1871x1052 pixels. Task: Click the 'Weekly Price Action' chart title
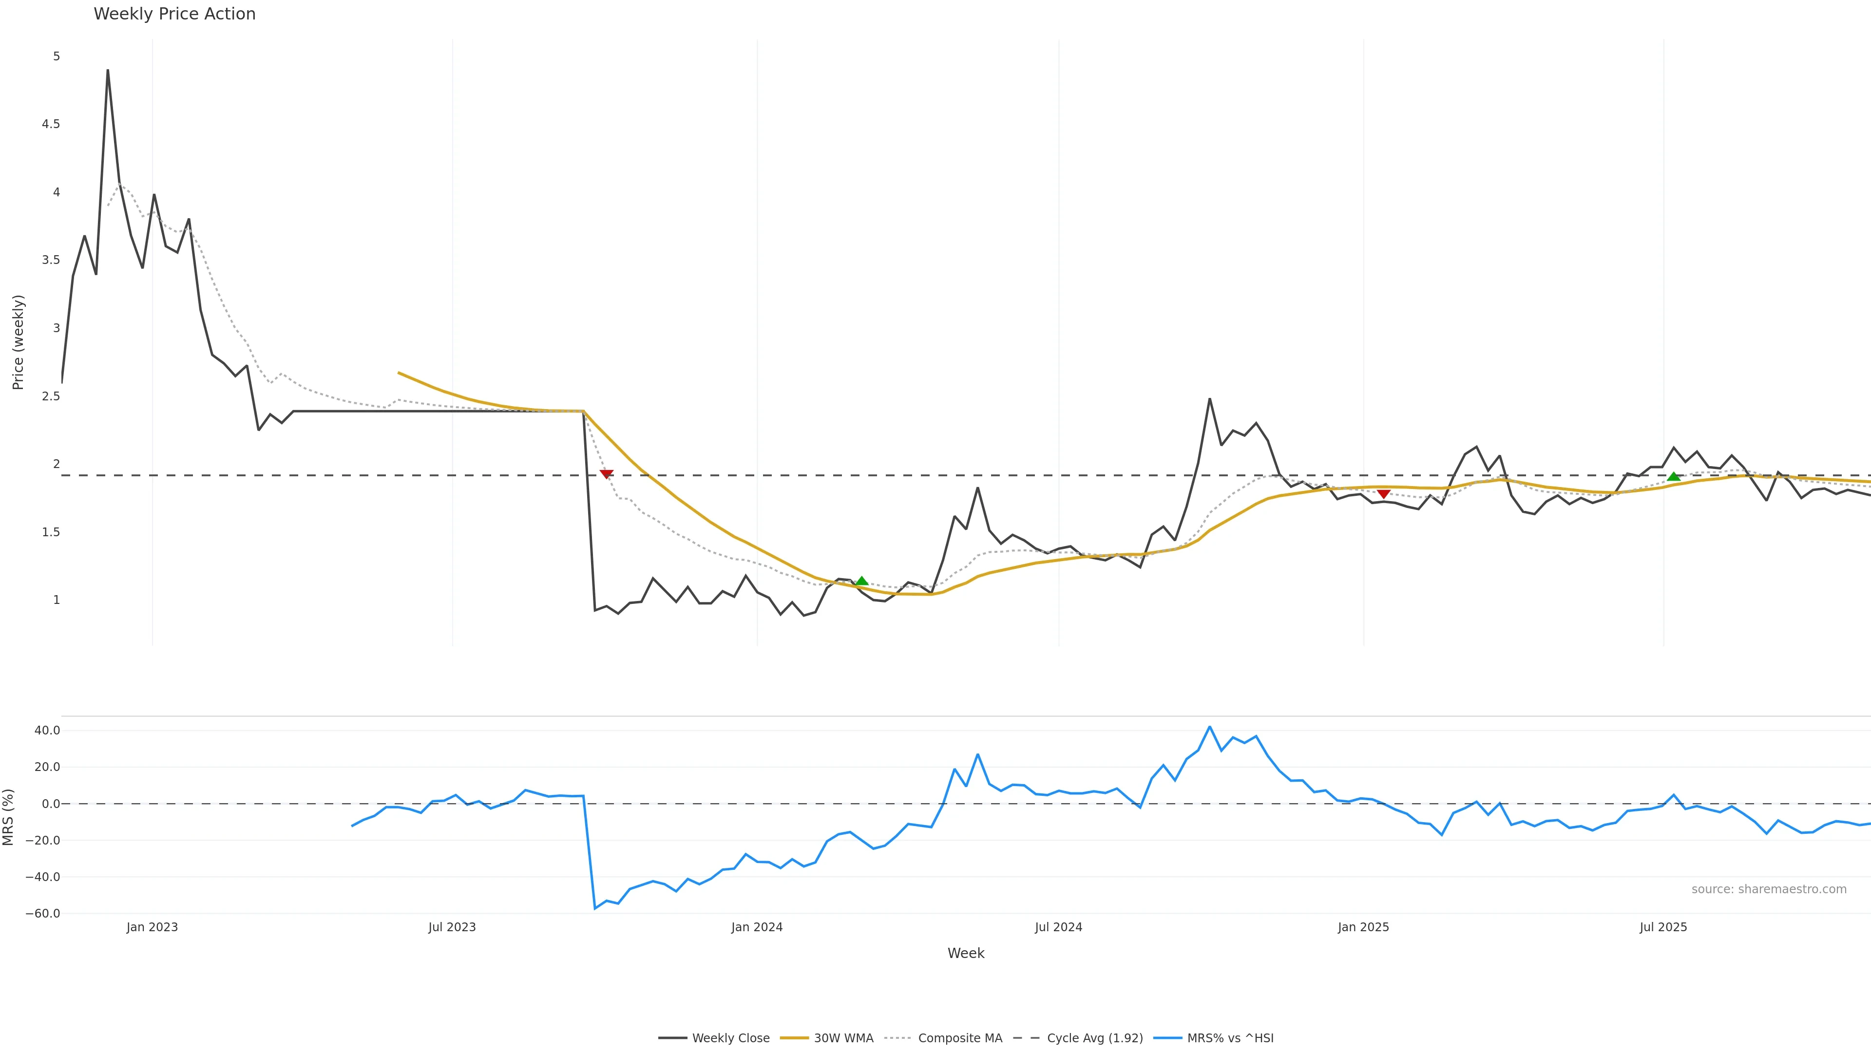point(174,14)
